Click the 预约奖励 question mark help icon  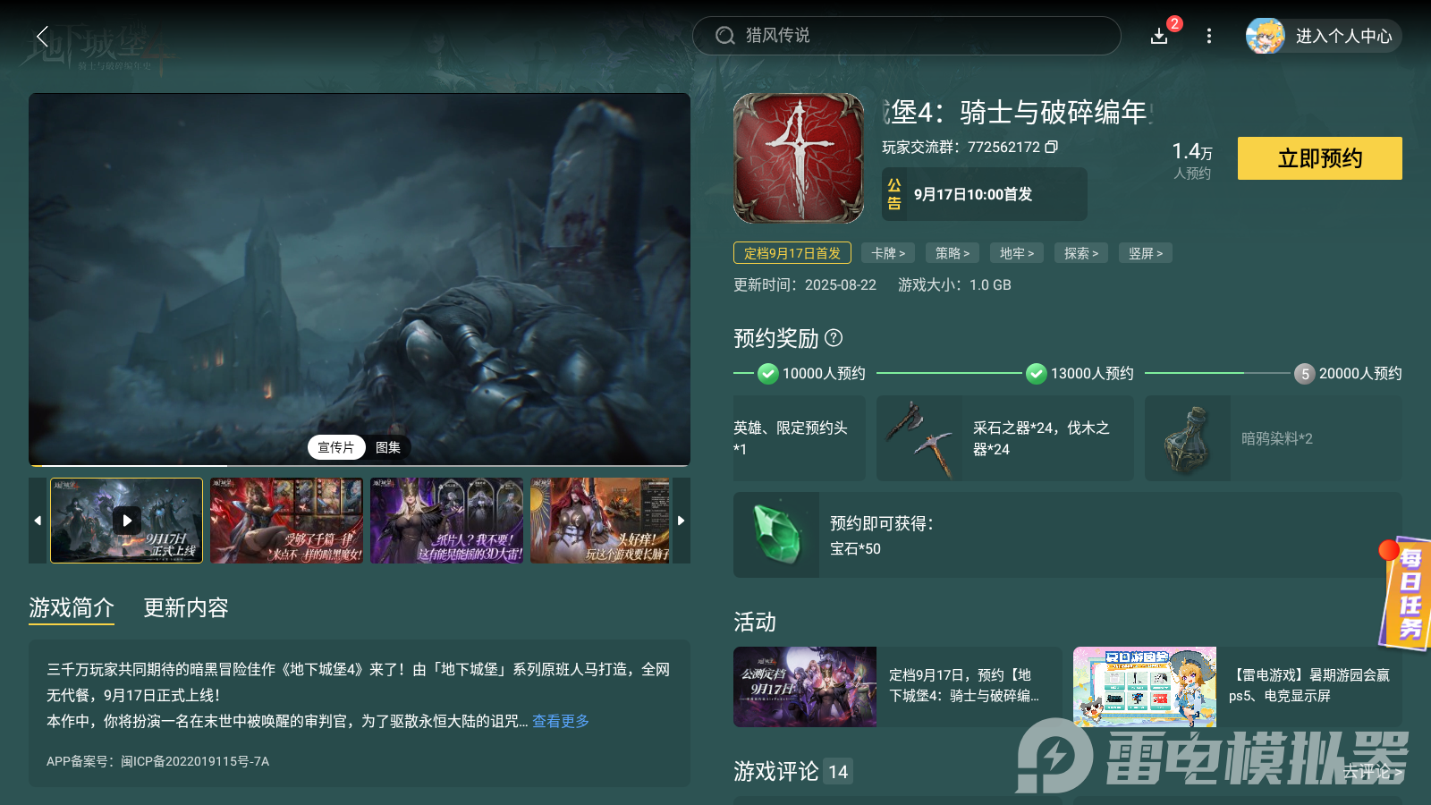click(834, 338)
